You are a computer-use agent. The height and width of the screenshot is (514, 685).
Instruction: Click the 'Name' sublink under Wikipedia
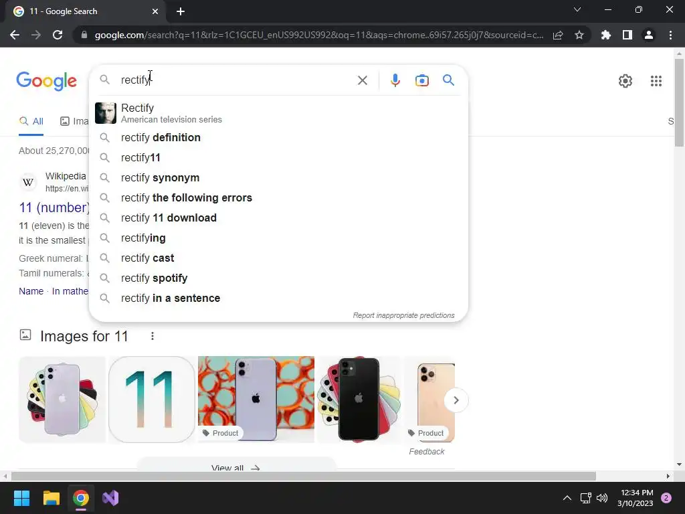(x=31, y=292)
